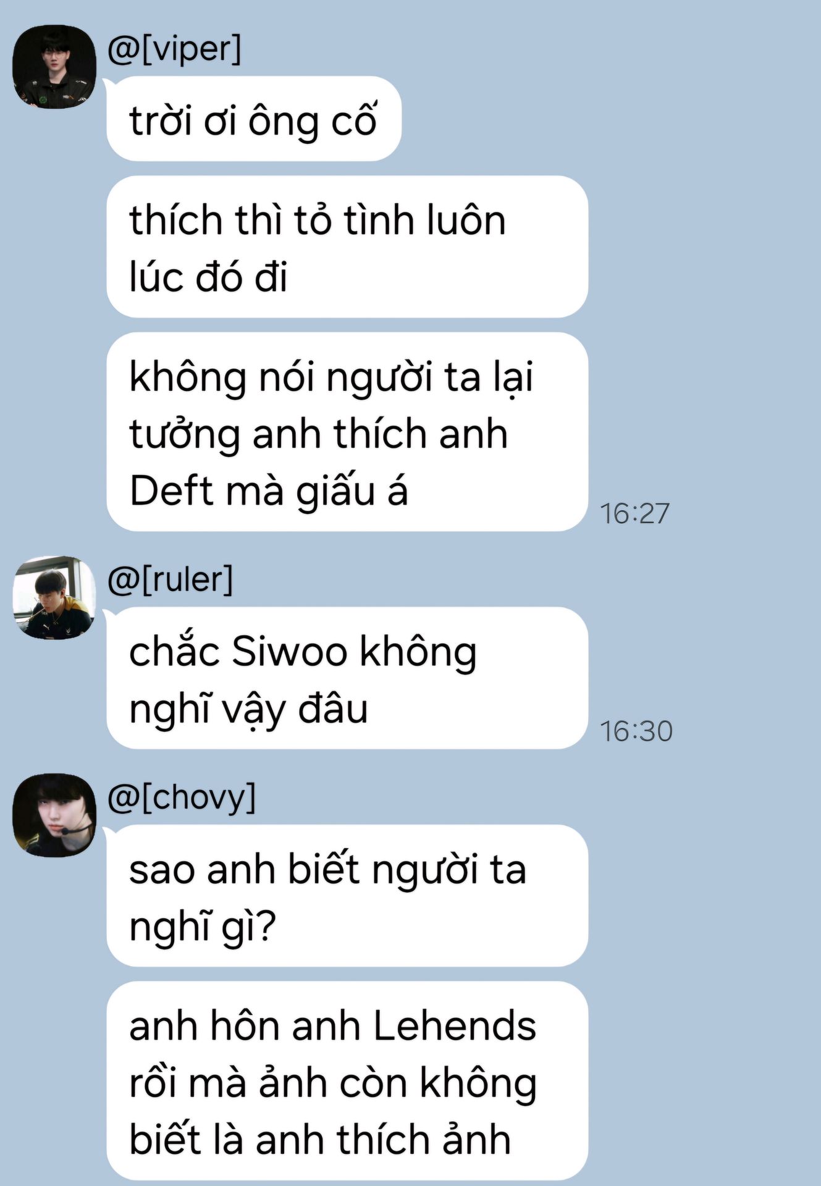Viewport: 821px width, 1186px height.
Task: Tap the @[ruler] username label
Action: tap(171, 579)
